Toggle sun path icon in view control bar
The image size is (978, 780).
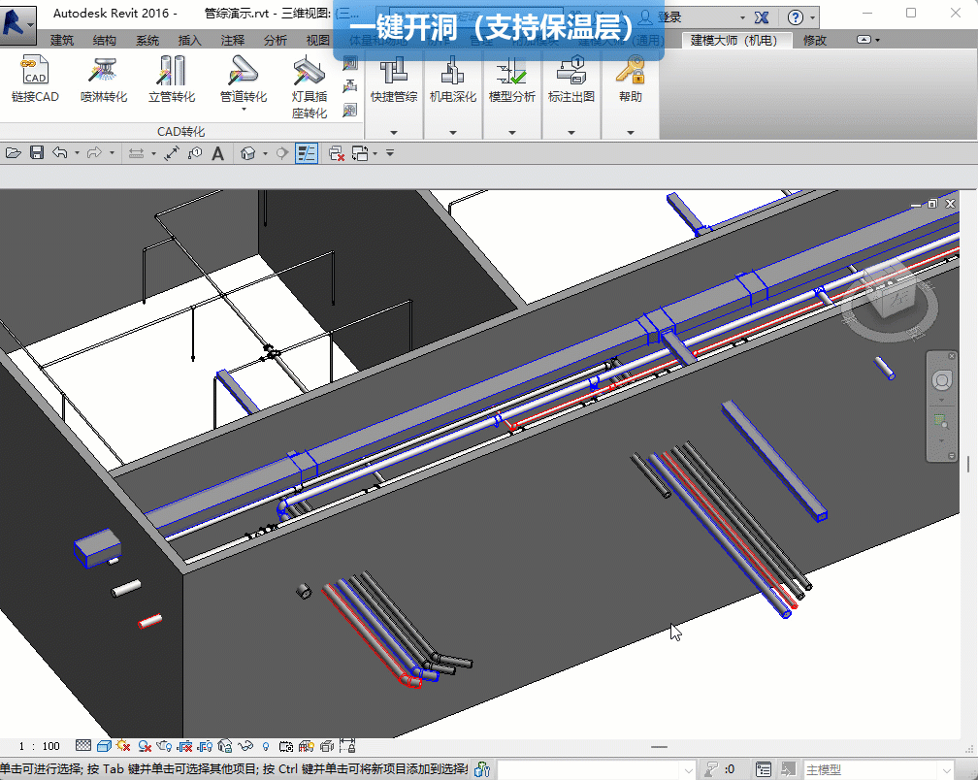pos(123,746)
